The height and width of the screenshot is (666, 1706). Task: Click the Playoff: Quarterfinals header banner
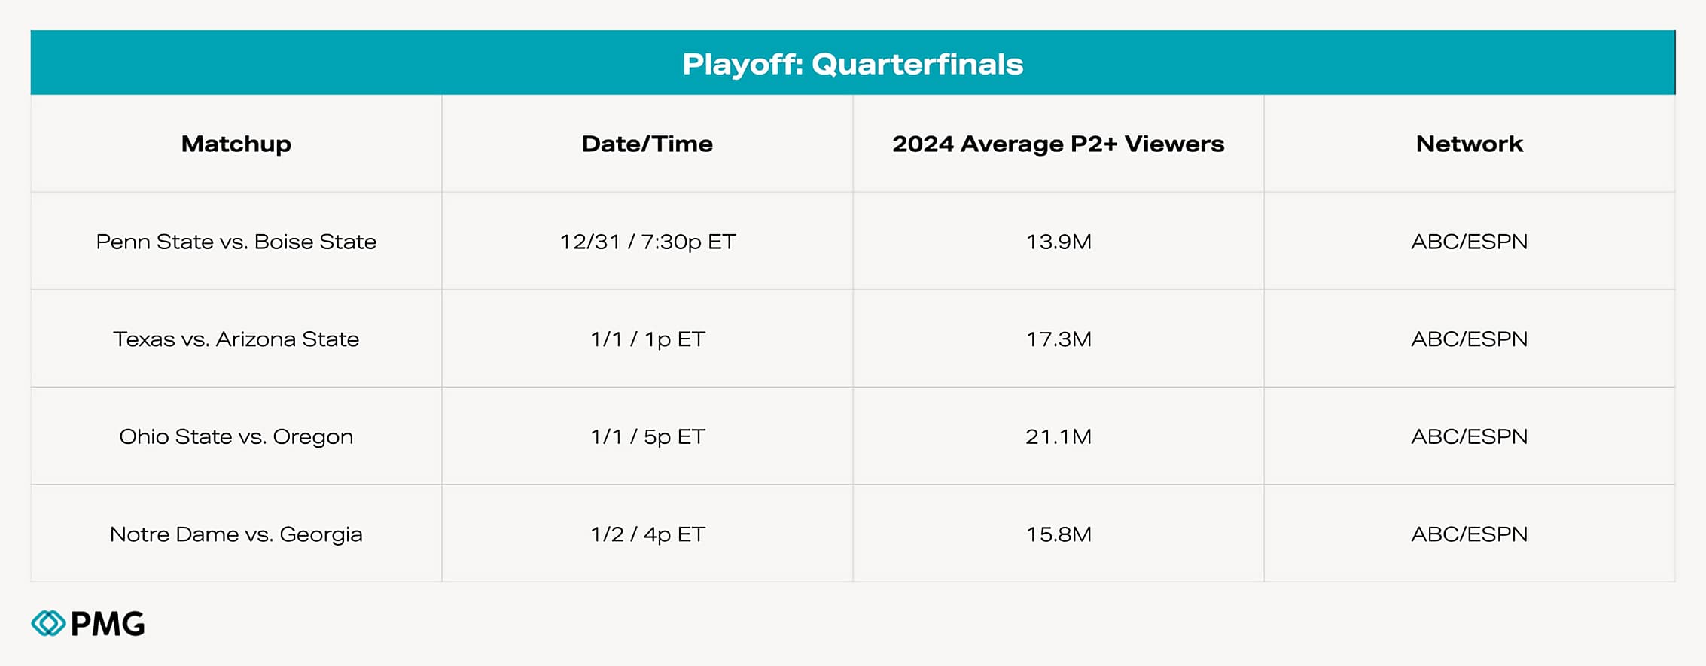(852, 64)
